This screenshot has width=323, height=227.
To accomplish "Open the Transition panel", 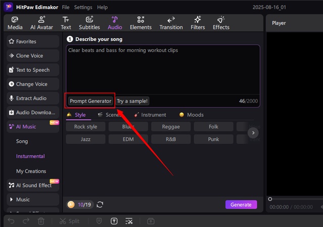I will (x=171, y=23).
